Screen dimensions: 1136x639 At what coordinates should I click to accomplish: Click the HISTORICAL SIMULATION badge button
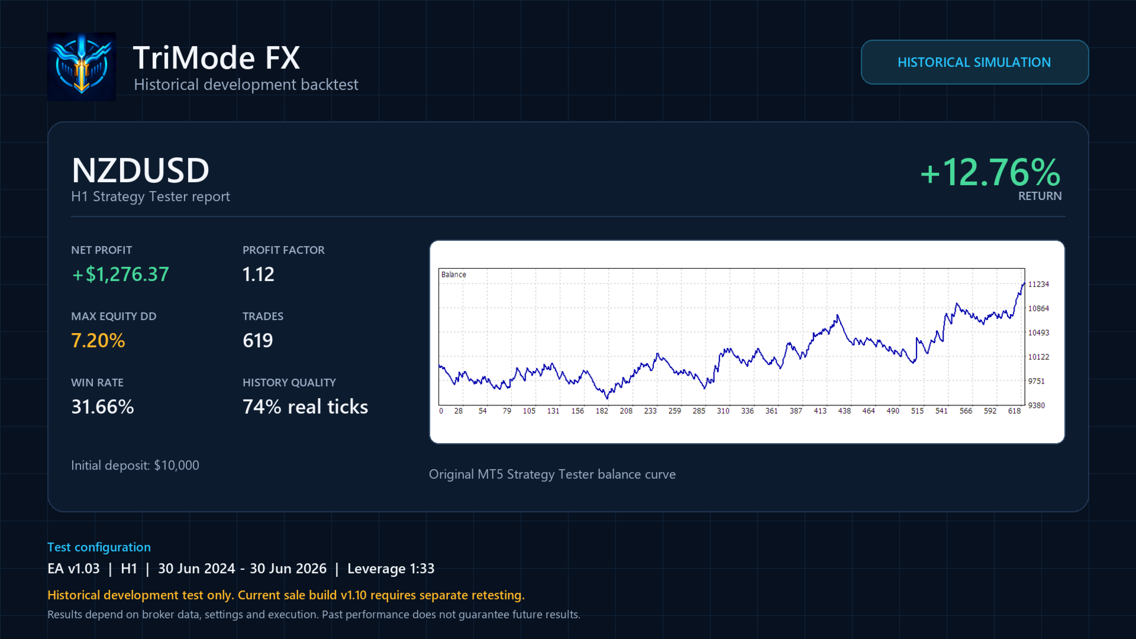click(974, 62)
